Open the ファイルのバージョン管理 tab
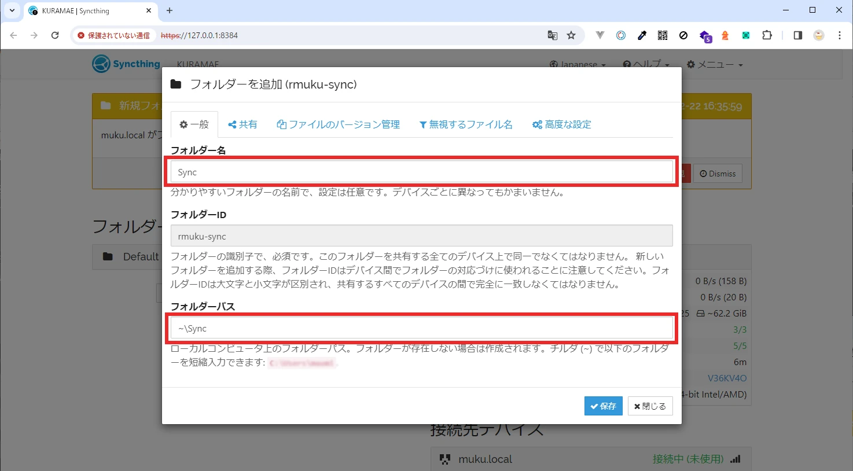The width and height of the screenshot is (853, 471). pyautogui.click(x=339, y=124)
